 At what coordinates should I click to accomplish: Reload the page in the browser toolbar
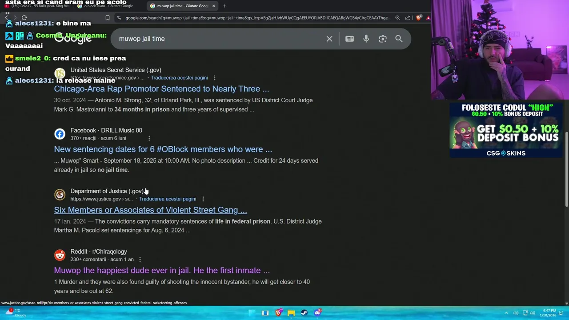(x=24, y=18)
